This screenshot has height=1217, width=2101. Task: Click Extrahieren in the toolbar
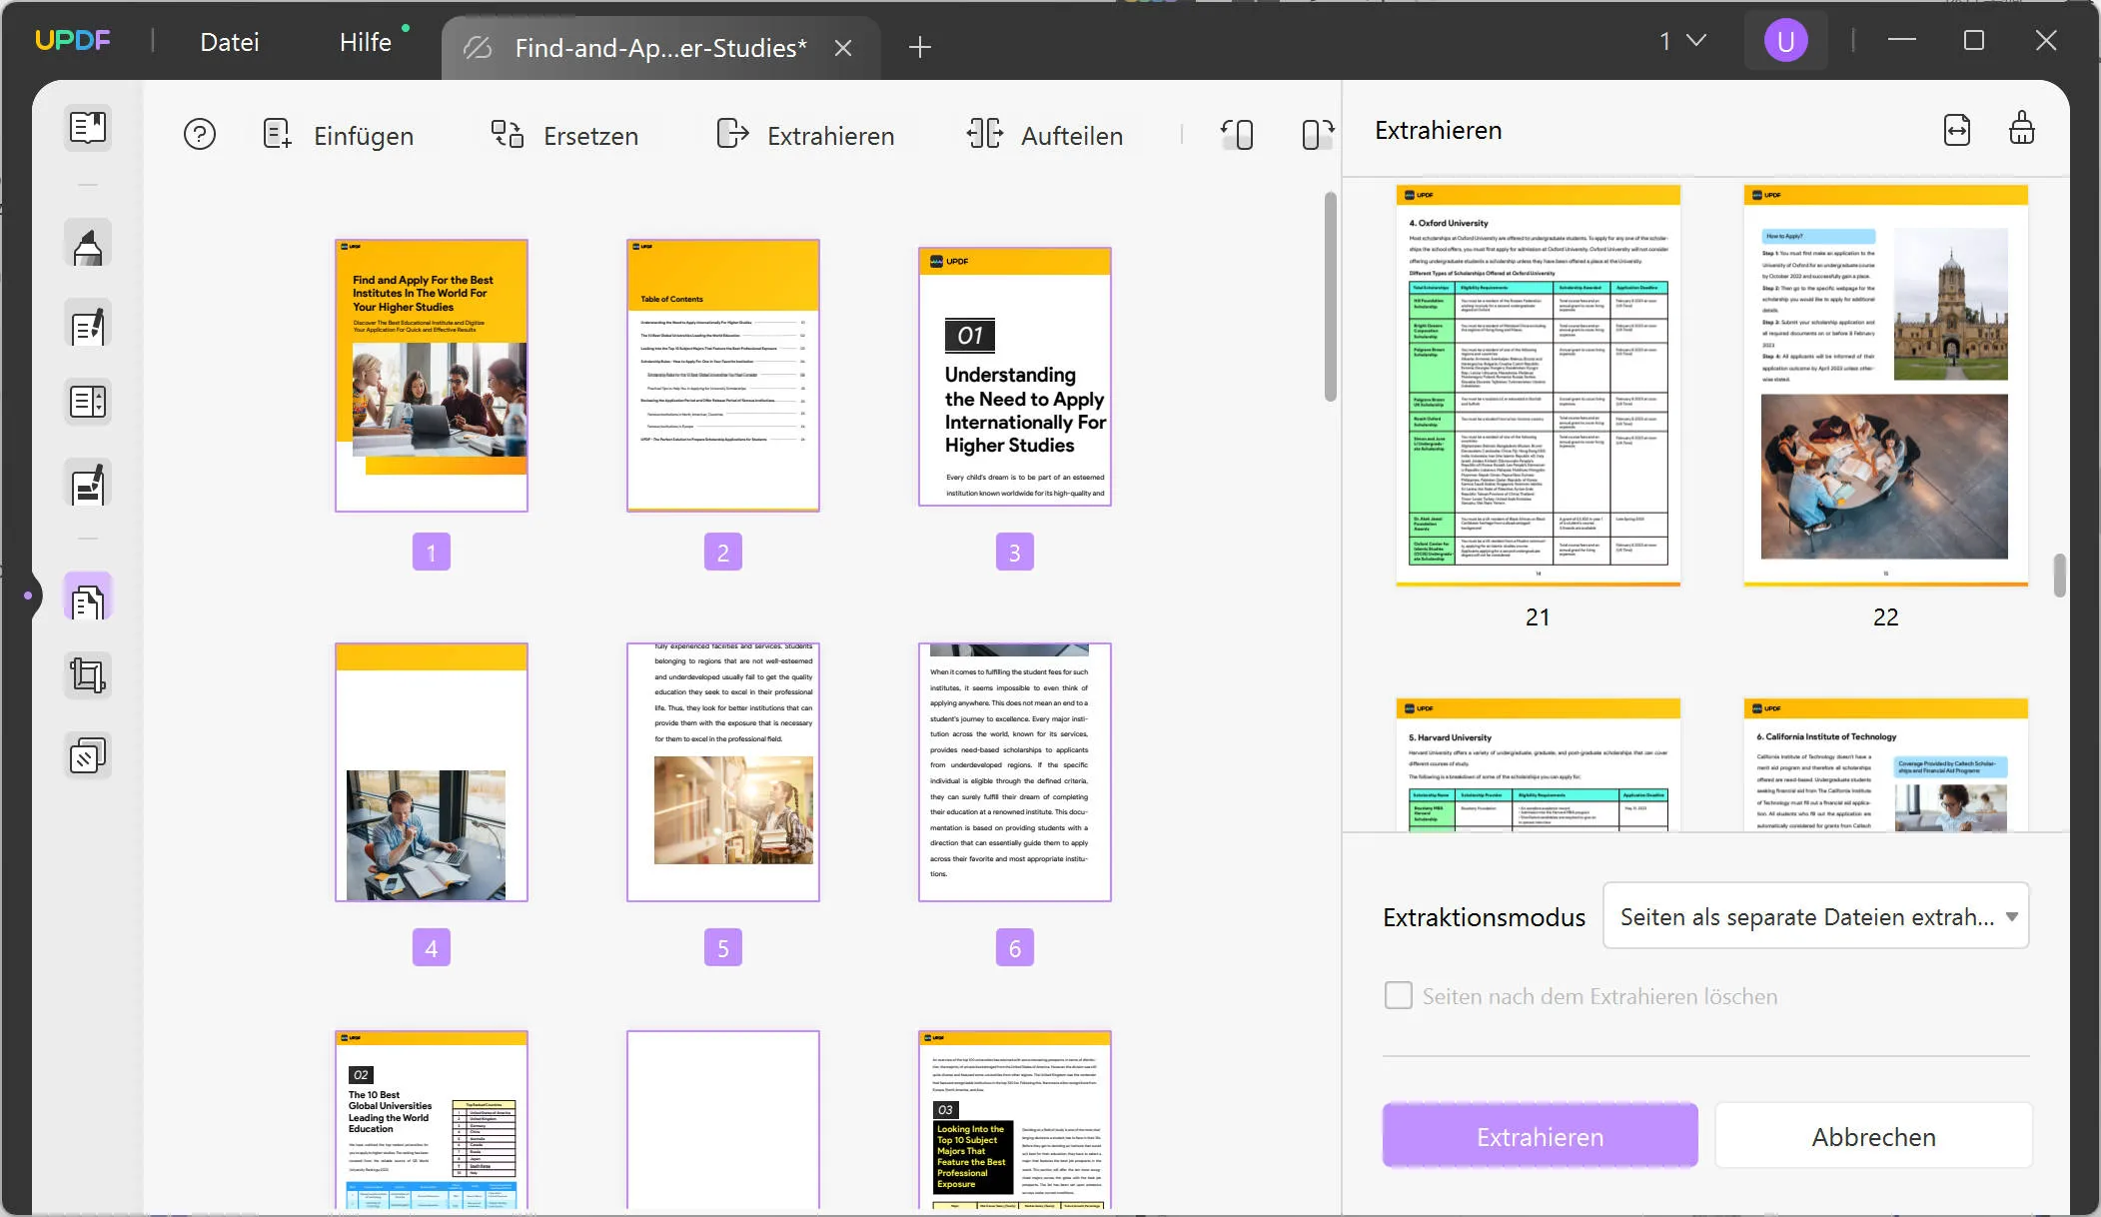(x=805, y=135)
